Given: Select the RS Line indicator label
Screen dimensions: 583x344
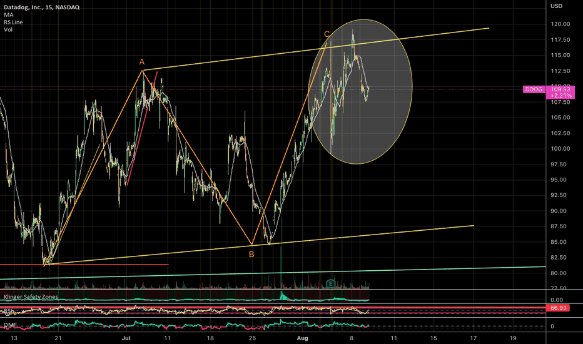Looking at the screenshot, I should (13, 23).
